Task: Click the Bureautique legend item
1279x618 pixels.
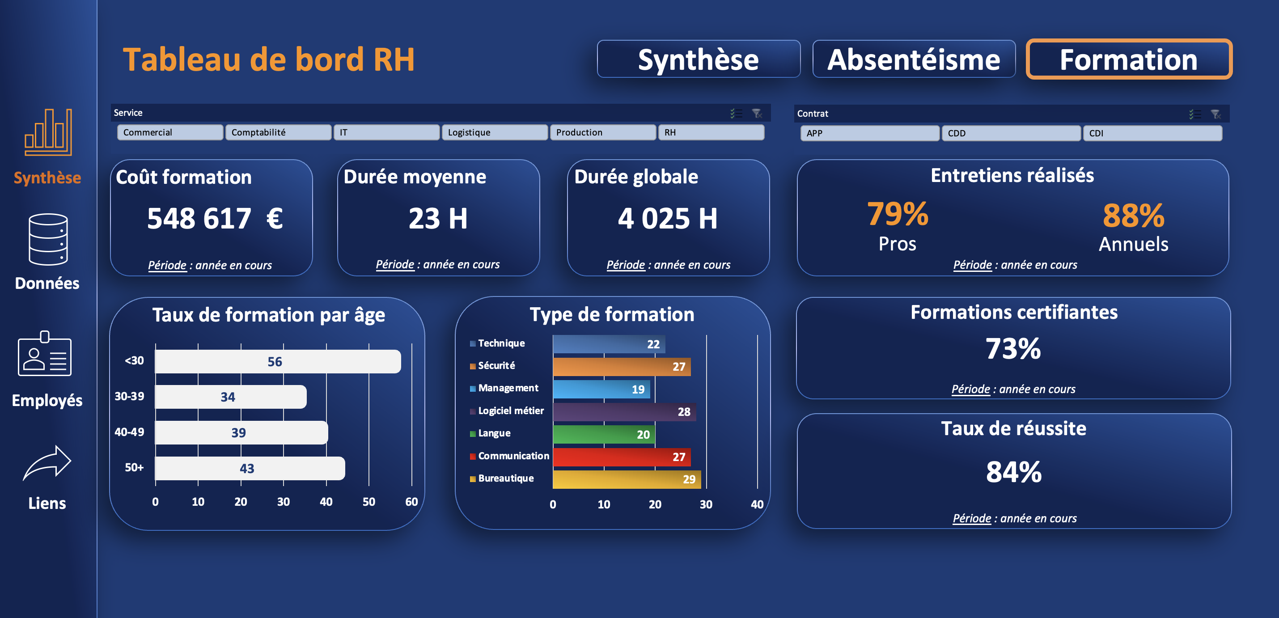Action: (x=504, y=478)
